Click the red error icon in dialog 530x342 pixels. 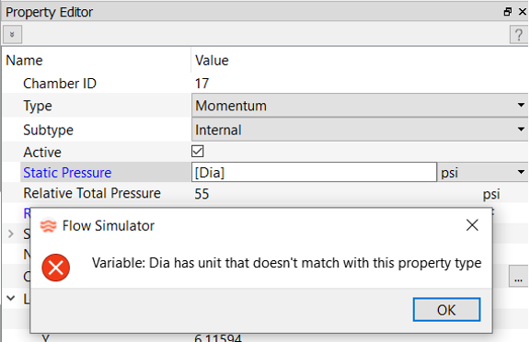pyautogui.click(x=56, y=268)
